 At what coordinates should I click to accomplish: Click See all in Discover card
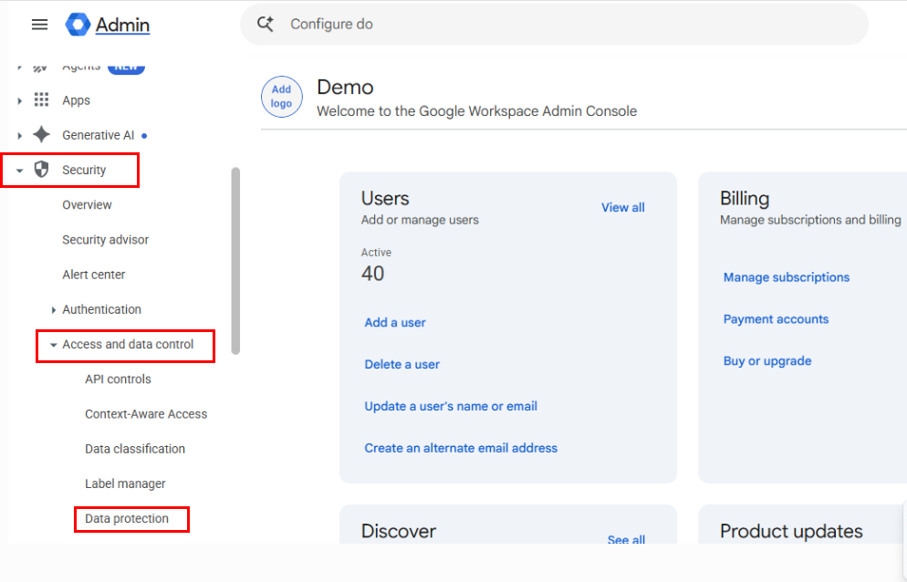[x=626, y=539]
